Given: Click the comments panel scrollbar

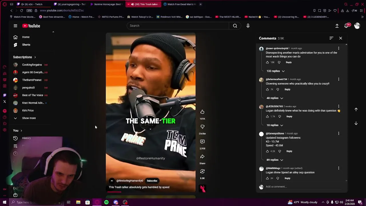Looking at the screenshot, I should 346,112.
